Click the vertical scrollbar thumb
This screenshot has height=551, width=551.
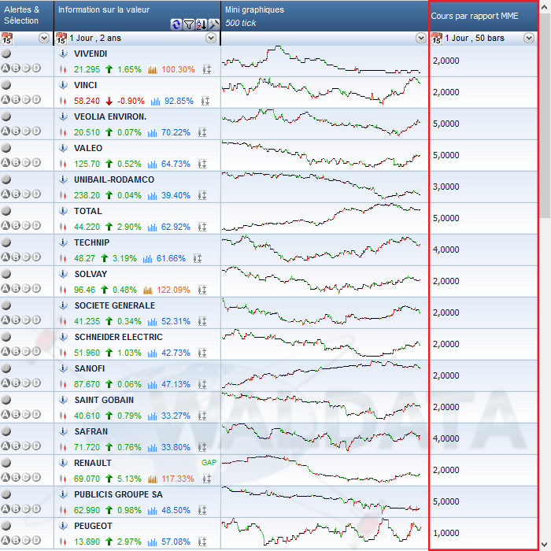[x=545, y=116]
